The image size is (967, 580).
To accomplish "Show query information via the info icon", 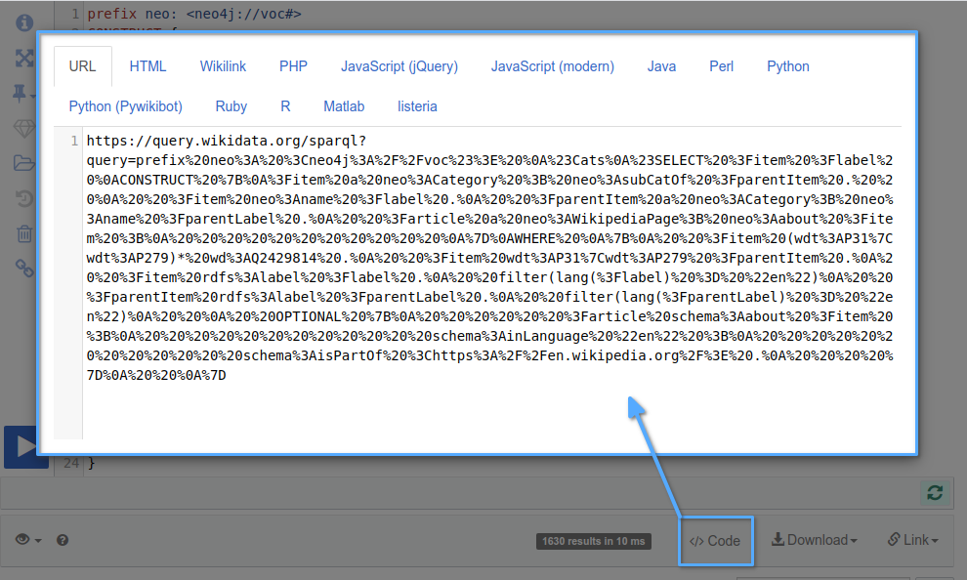I will click(24, 22).
